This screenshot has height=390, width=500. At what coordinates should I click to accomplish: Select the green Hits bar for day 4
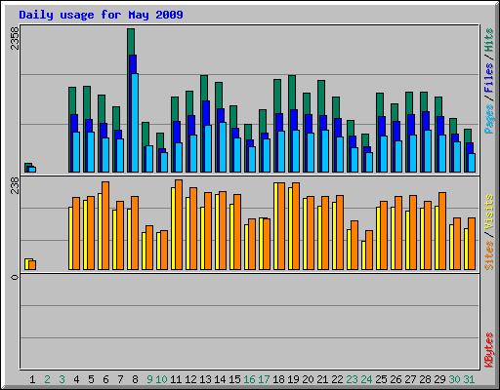[x=72, y=100]
